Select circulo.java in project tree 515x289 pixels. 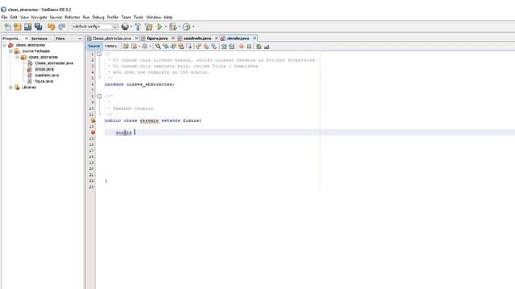[x=44, y=69]
